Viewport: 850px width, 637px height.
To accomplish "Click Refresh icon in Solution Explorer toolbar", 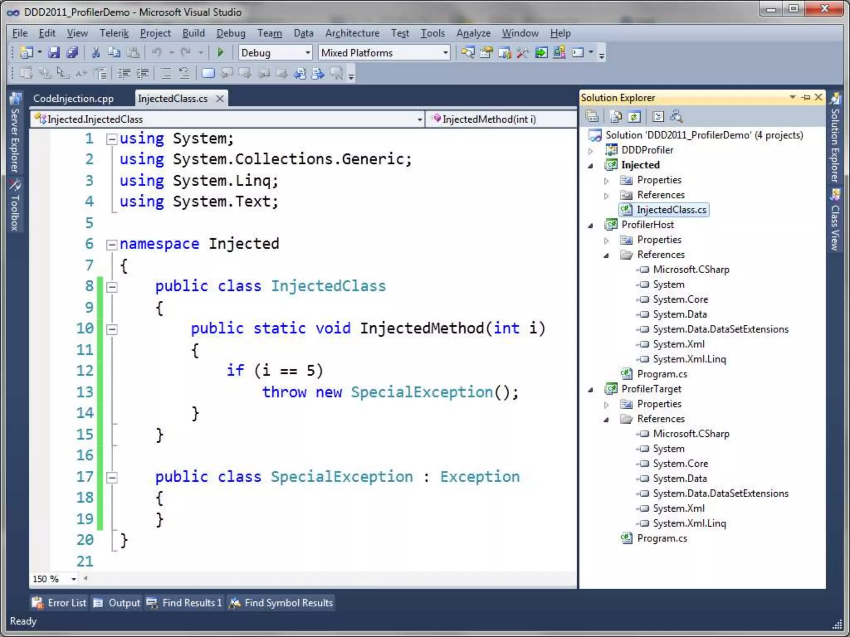I will point(634,117).
